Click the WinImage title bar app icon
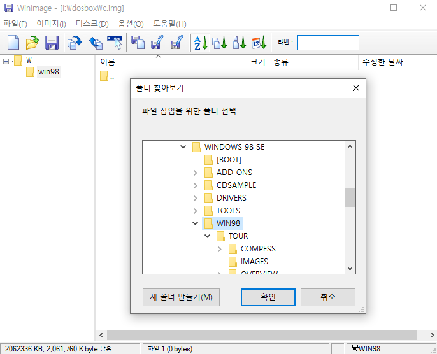The image size is (437, 354). [x=9, y=8]
